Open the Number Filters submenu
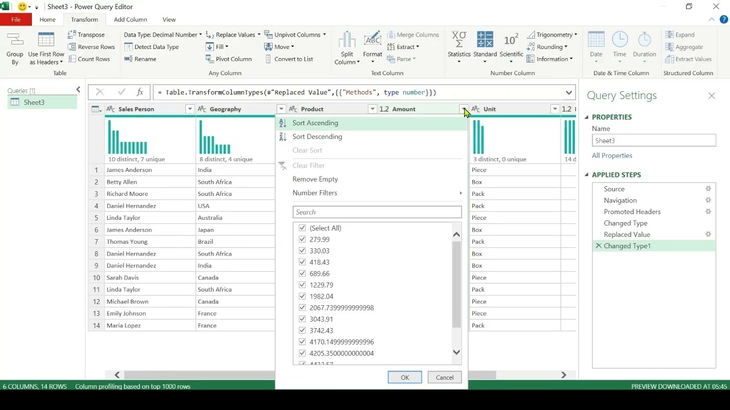Viewport: 730px width, 410px height. [371, 193]
